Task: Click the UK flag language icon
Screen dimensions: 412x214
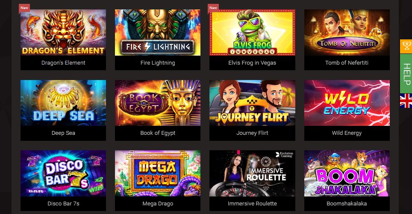Action: point(406,101)
